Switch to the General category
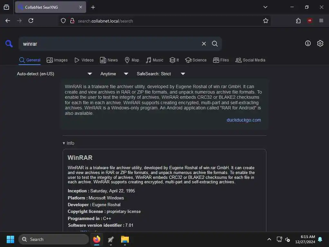Image resolution: width=329 pixels, height=247 pixels. pyautogui.click(x=30, y=60)
